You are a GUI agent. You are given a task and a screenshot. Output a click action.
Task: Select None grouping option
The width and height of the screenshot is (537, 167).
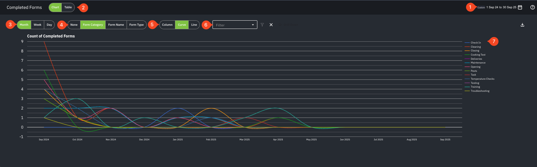pyautogui.click(x=74, y=25)
